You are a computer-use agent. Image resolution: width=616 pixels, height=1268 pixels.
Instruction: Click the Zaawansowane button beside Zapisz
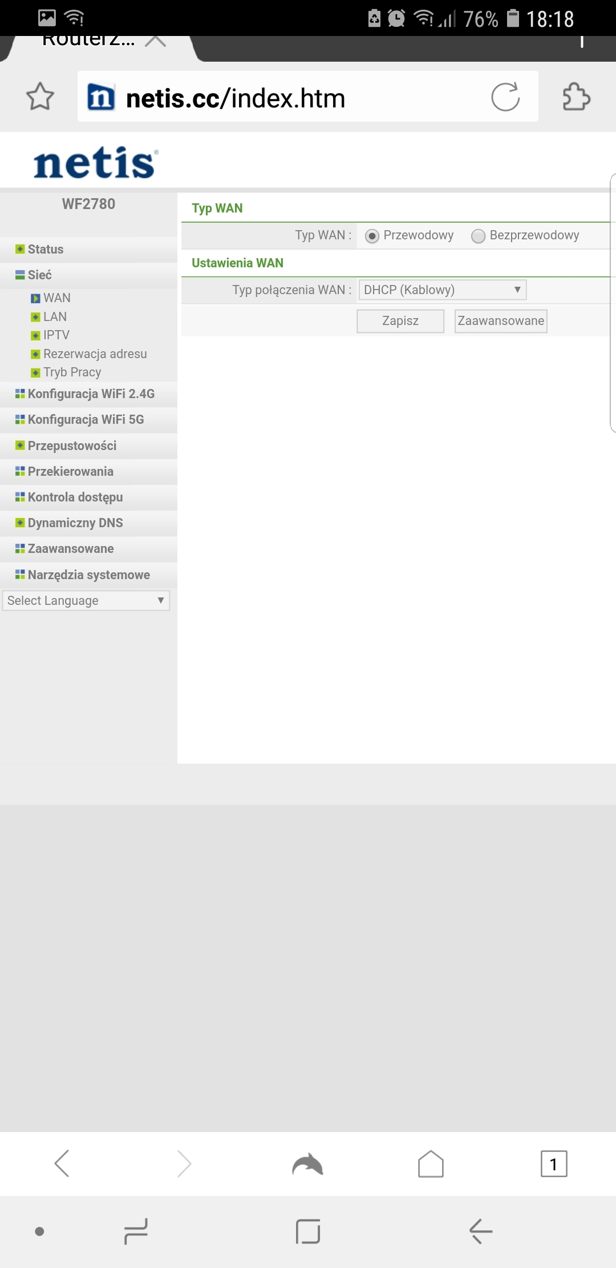pyautogui.click(x=501, y=321)
